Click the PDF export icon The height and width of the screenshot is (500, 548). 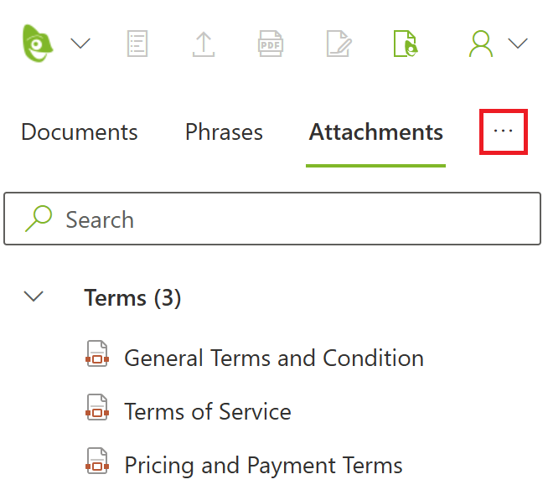coord(271,44)
